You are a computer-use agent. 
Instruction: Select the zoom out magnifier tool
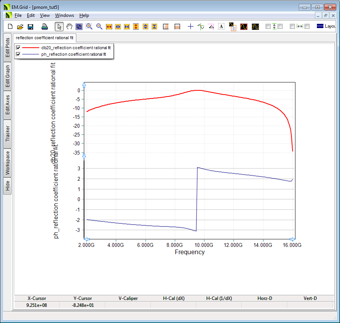(x=99, y=27)
